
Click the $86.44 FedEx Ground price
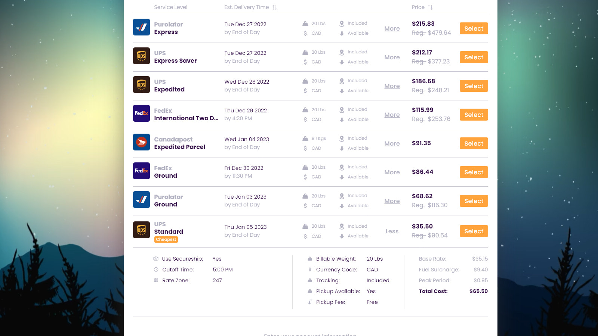[423, 172]
